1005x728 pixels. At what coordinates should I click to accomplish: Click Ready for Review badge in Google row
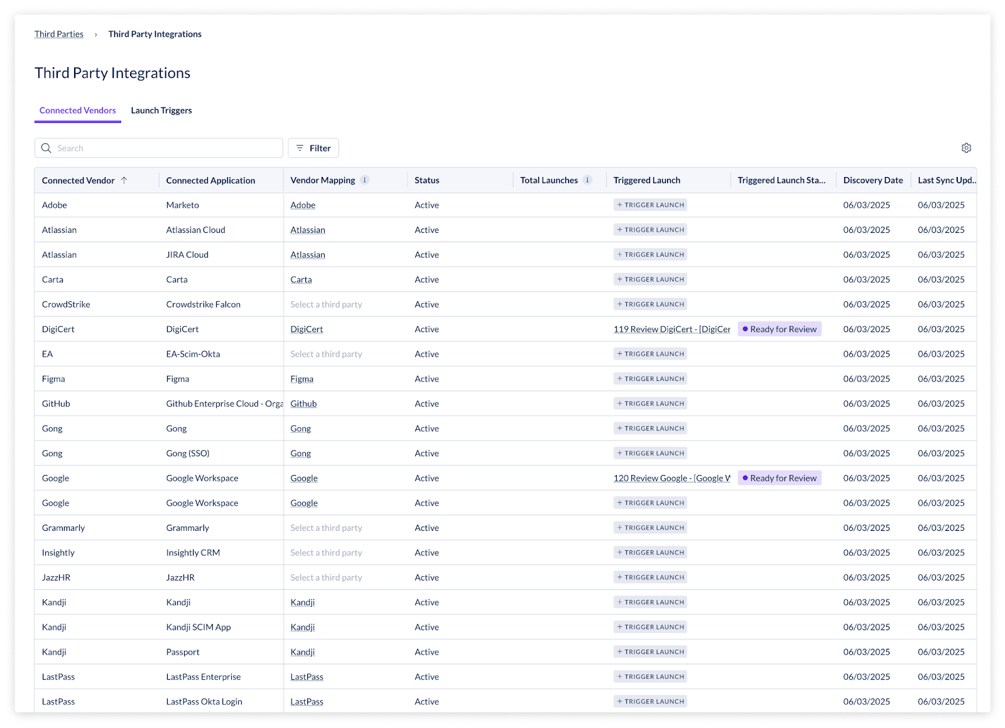pyautogui.click(x=780, y=478)
